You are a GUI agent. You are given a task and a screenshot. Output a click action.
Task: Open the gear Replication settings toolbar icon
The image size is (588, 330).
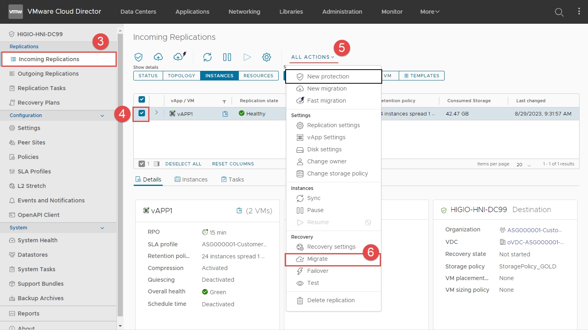tap(267, 57)
